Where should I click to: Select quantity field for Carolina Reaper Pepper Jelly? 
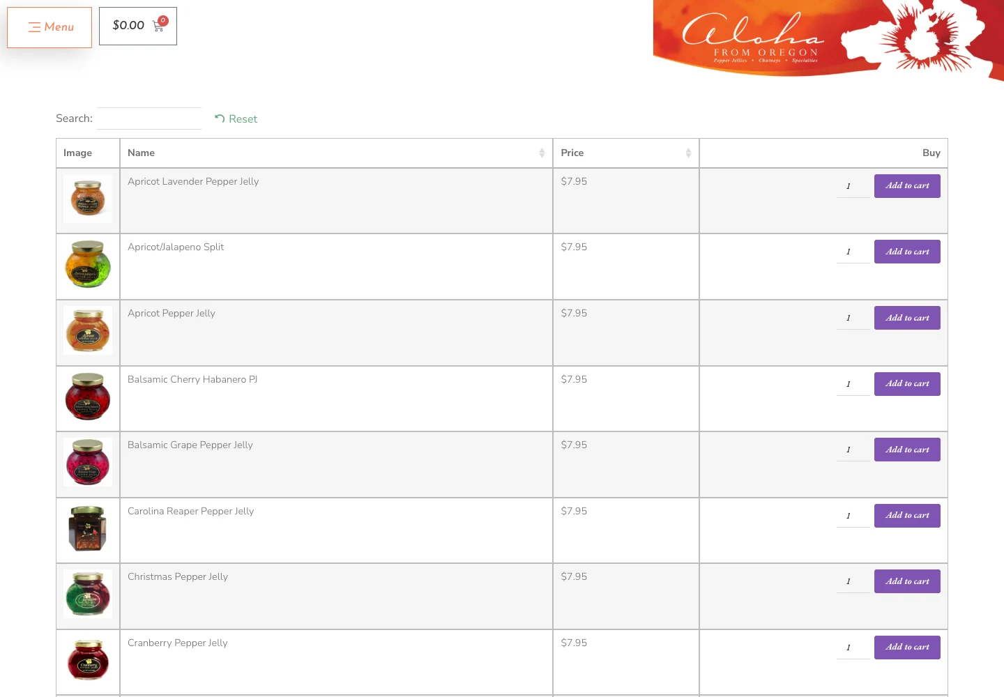(853, 516)
